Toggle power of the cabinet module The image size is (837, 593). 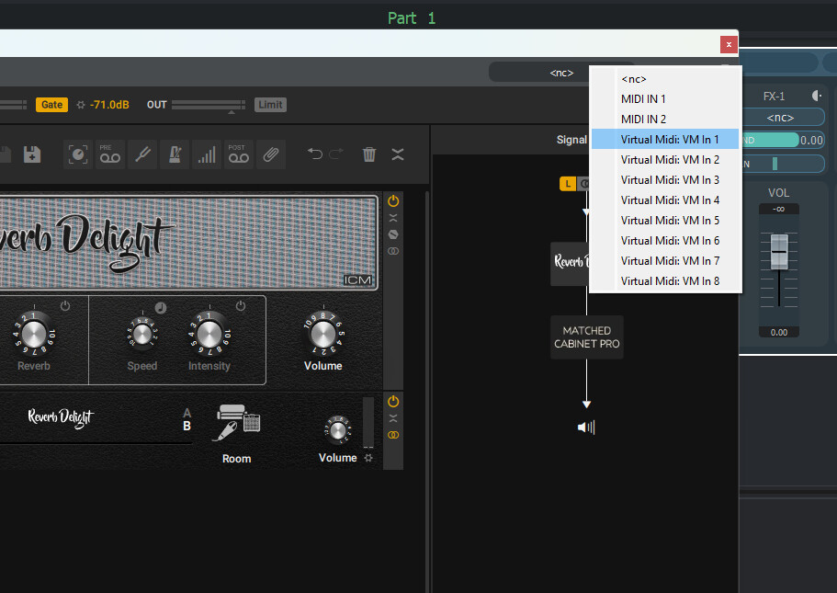(x=393, y=401)
